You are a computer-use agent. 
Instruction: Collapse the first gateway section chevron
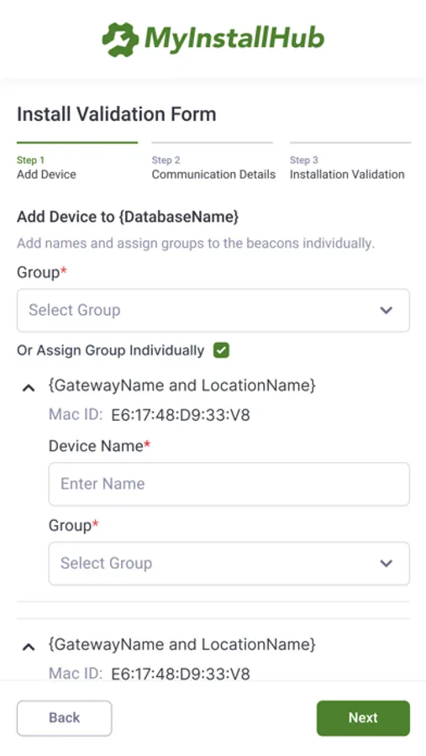(29, 387)
